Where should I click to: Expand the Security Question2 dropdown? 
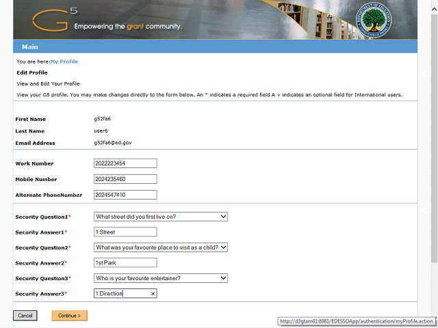point(160,247)
